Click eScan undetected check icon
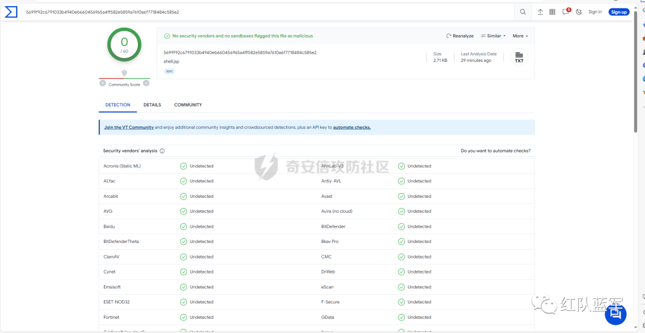 click(401, 287)
